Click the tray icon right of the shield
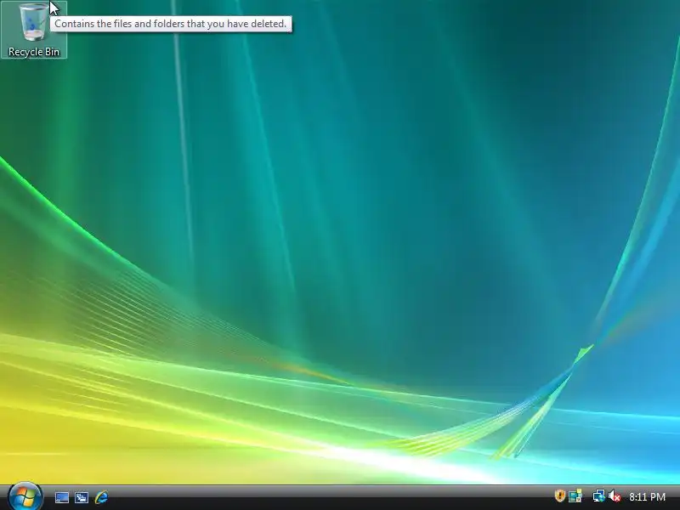The width and height of the screenshot is (680, 510). [575, 496]
